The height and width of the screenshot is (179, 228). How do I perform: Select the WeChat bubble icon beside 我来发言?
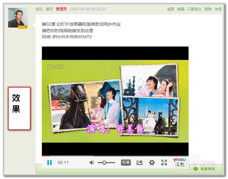tap(196, 169)
